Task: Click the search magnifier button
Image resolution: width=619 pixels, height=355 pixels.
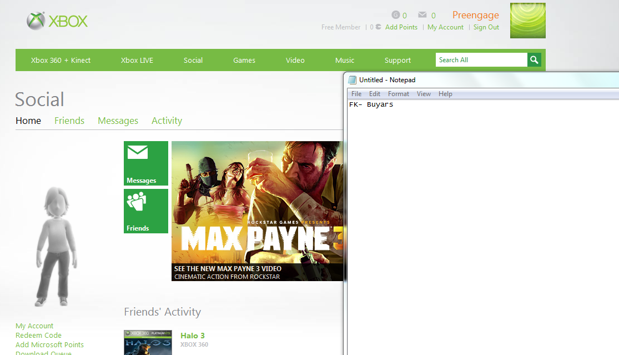Action: (534, 60)
